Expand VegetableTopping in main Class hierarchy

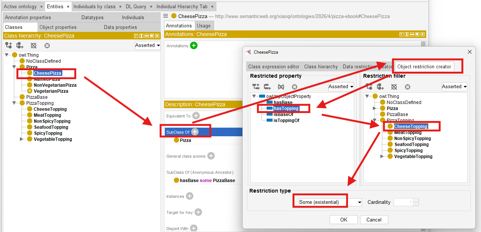(x=21, y=139)
